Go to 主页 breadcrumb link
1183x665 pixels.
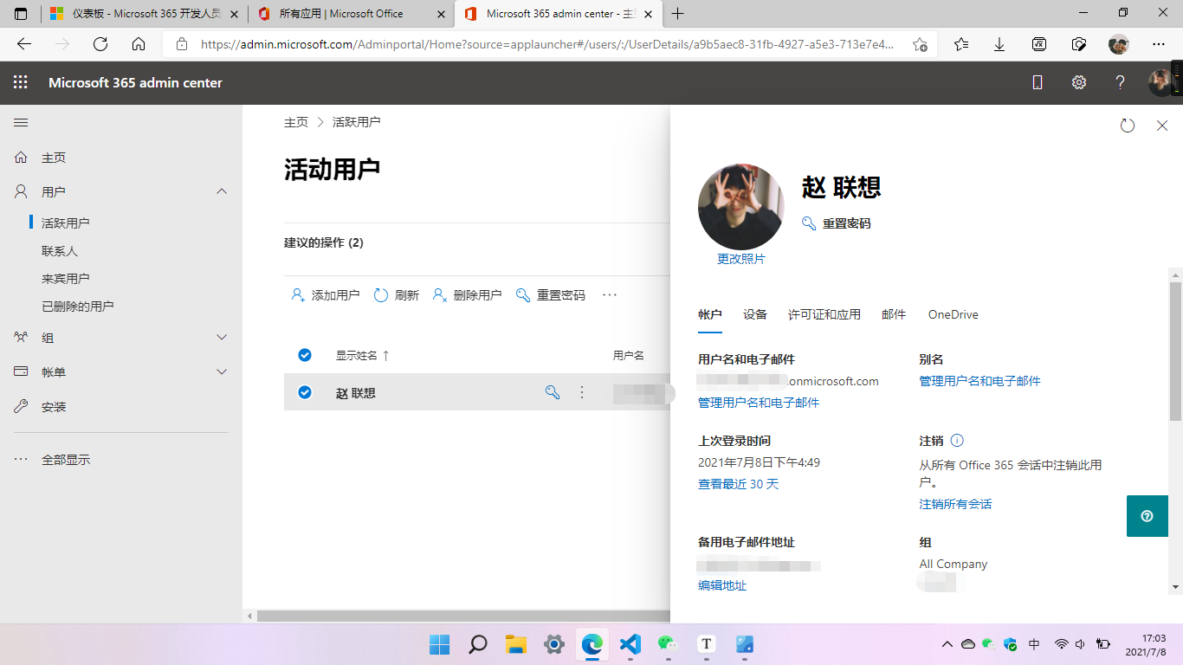pos(296,122)
